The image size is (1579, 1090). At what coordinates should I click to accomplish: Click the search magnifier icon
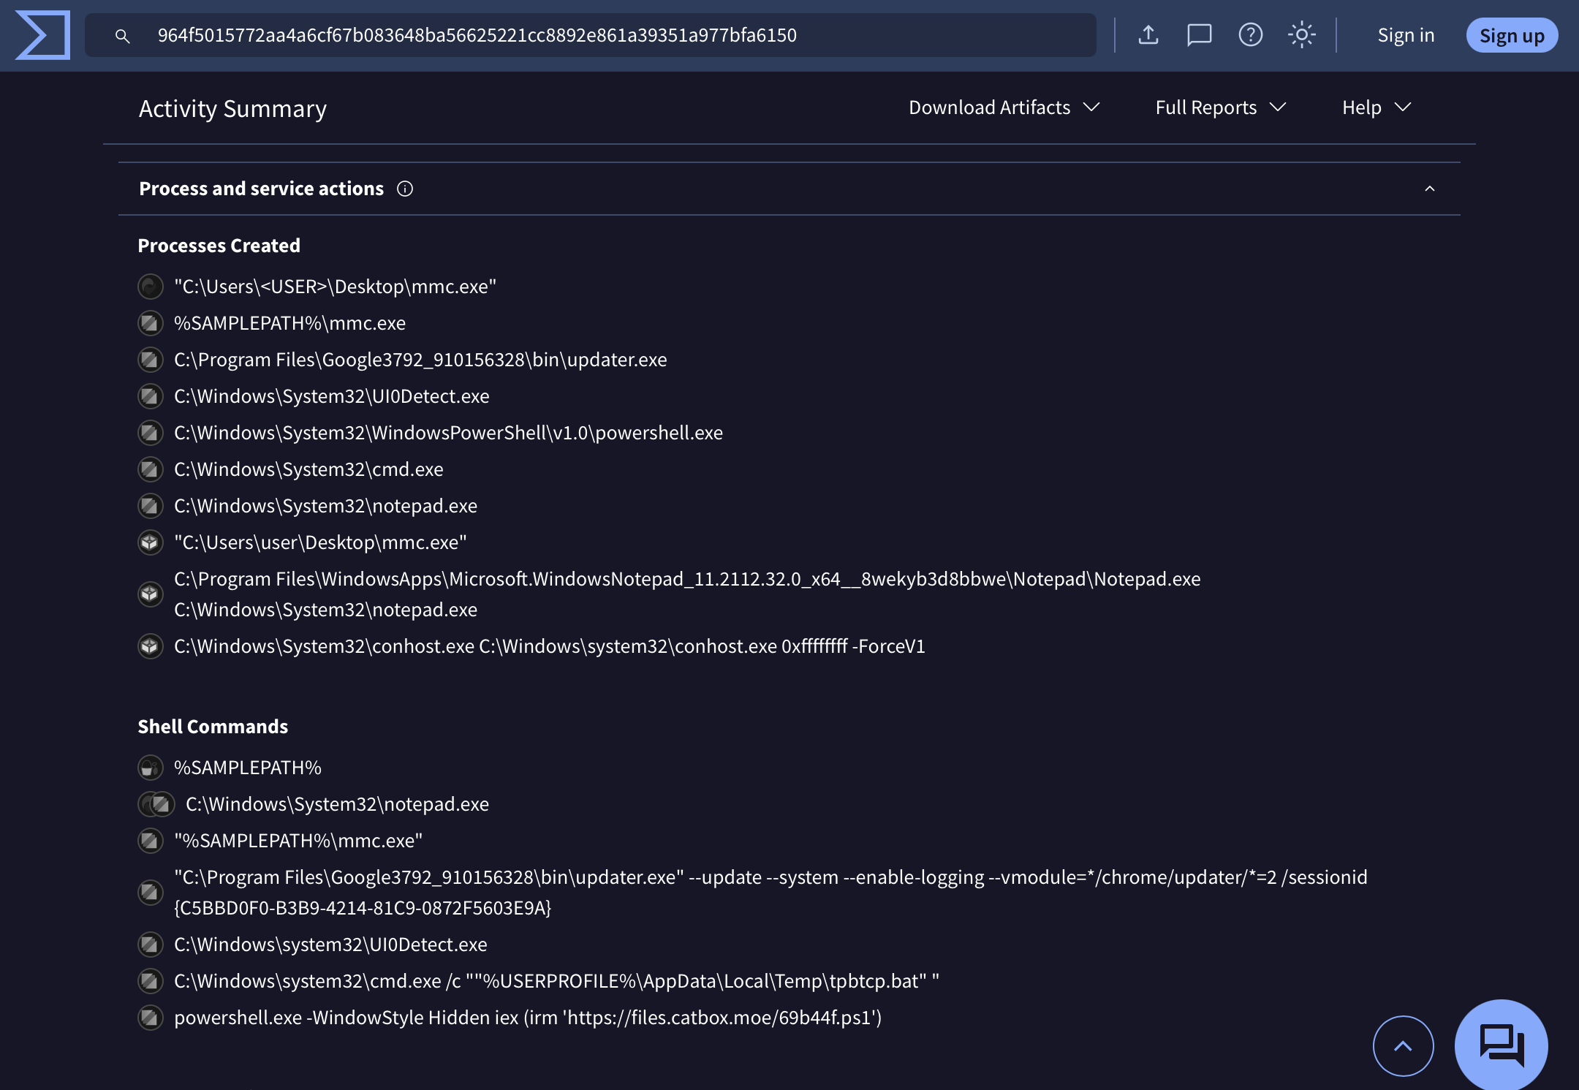123,36
